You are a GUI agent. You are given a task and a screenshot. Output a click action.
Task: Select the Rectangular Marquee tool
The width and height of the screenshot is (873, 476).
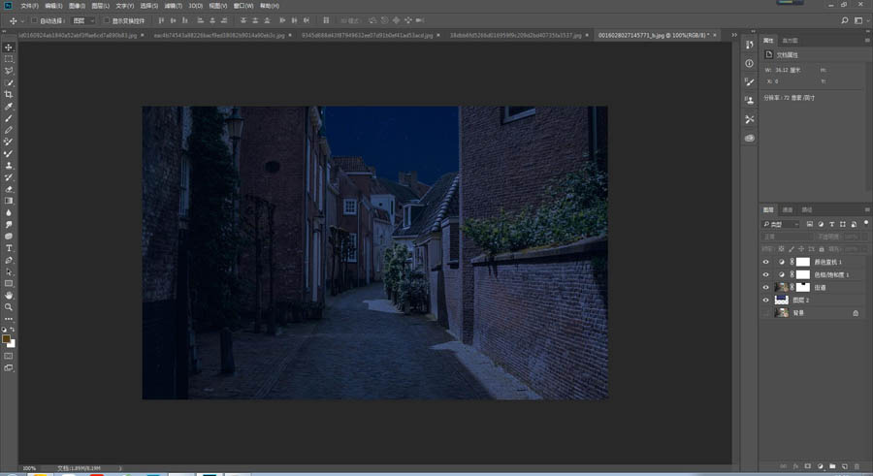point(9,59)
